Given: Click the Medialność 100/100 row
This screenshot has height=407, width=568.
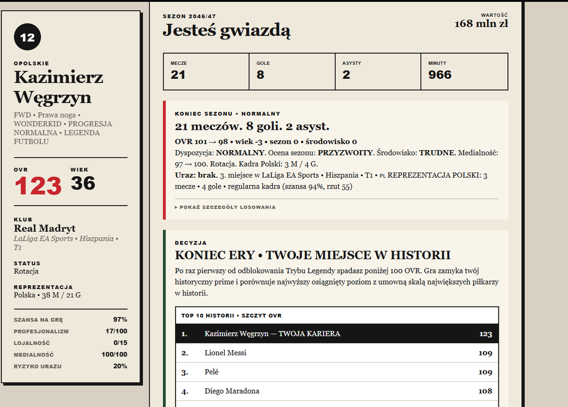Looking at the screenshot, I should (x=71, y=354).
